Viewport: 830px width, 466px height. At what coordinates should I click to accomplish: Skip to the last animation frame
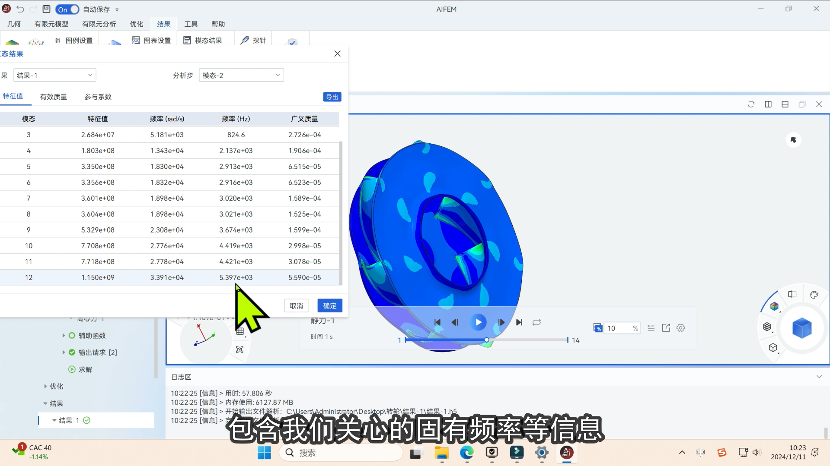click(519, 322)
